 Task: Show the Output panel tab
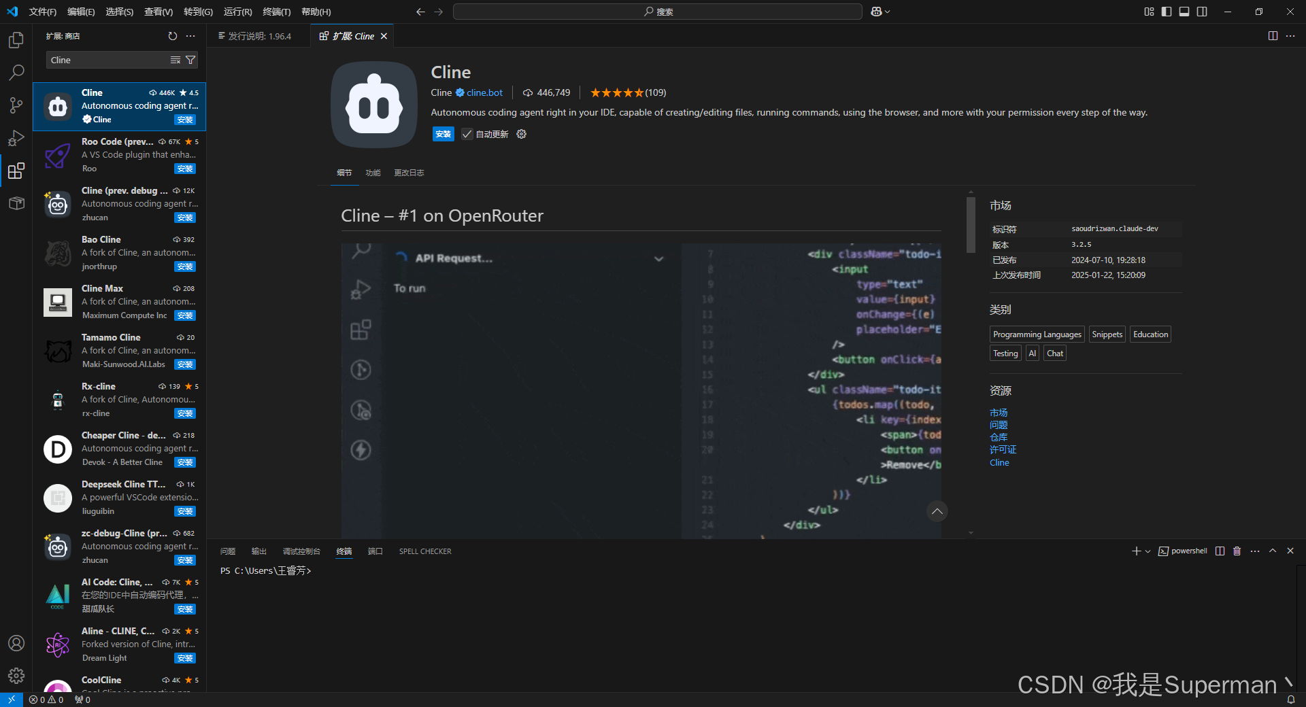[259, 551]
